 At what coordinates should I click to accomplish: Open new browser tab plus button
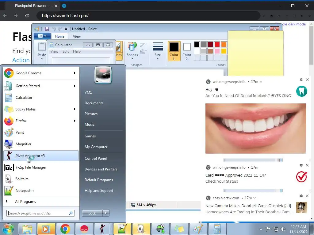(64, 6)
